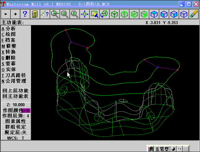Click the next toolbar page right arrow

(16, 14)
